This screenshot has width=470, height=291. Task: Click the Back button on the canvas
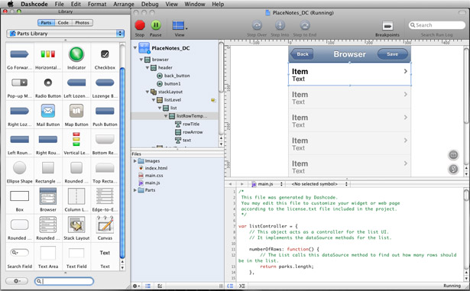coord(302,54)
